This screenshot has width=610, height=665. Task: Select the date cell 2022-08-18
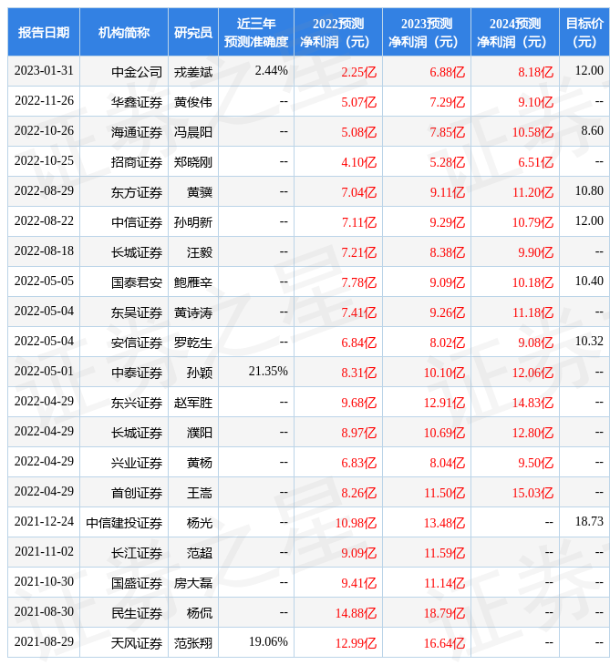(x=44, y=251)
